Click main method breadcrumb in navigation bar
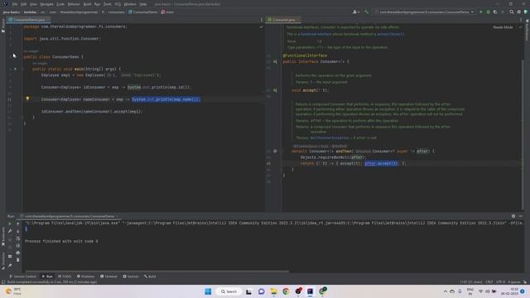Screen dimensions: 530x298 click(167, 12)
